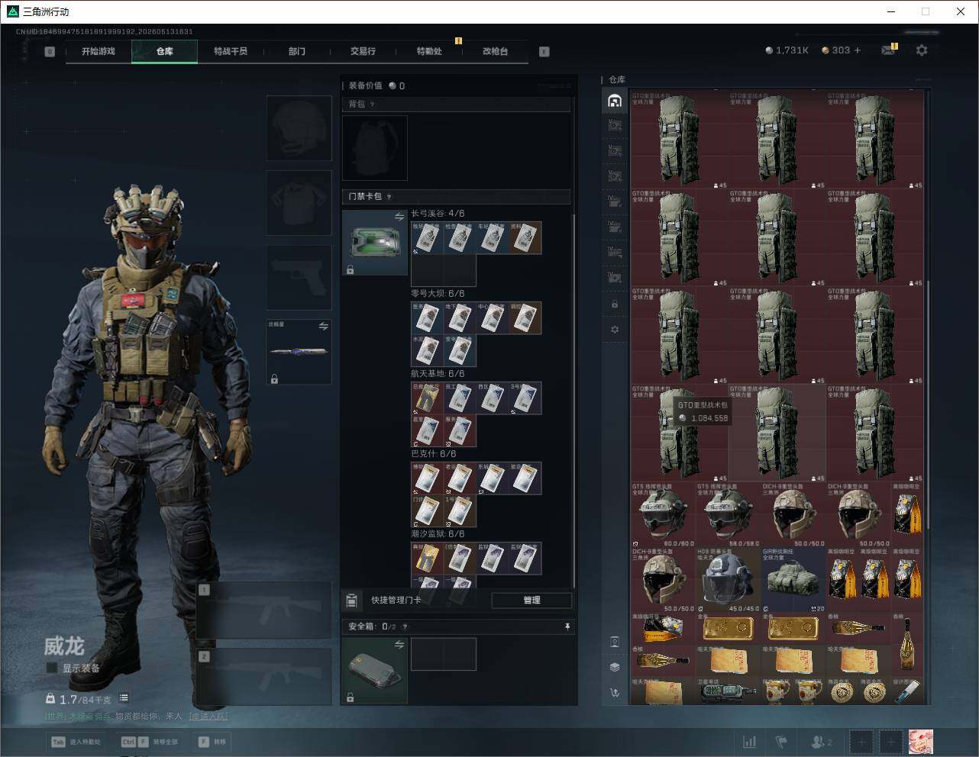Click the 1,731K currency balance
The width and height of the screenshot is (979, 757).
tap(787, 50)
